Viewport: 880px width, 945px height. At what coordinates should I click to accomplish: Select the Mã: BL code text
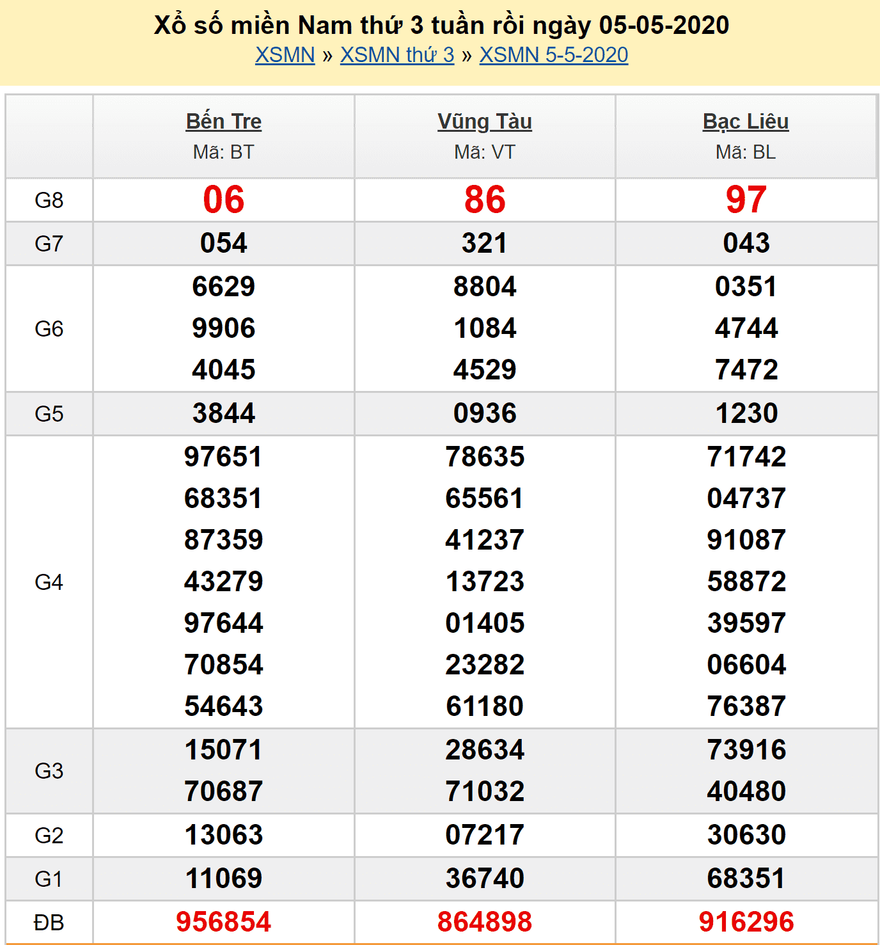pos(746,152)
